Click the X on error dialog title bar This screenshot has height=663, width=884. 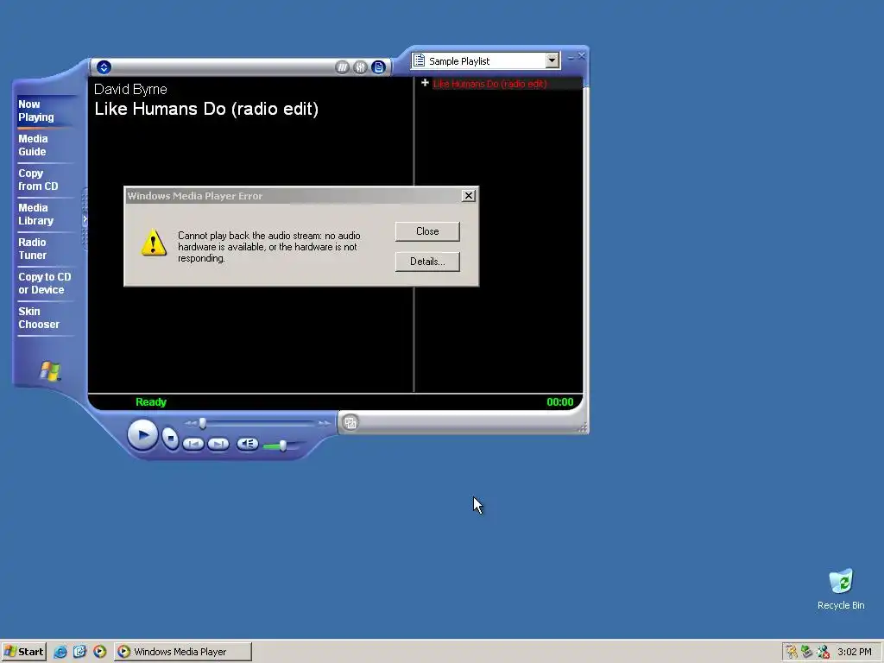tap(469, 196)
